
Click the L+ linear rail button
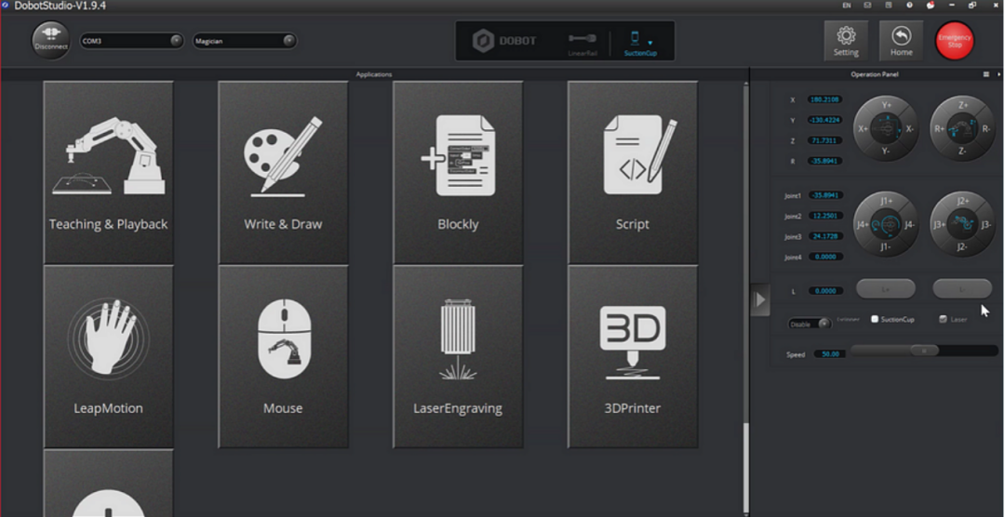pos(886,289)
